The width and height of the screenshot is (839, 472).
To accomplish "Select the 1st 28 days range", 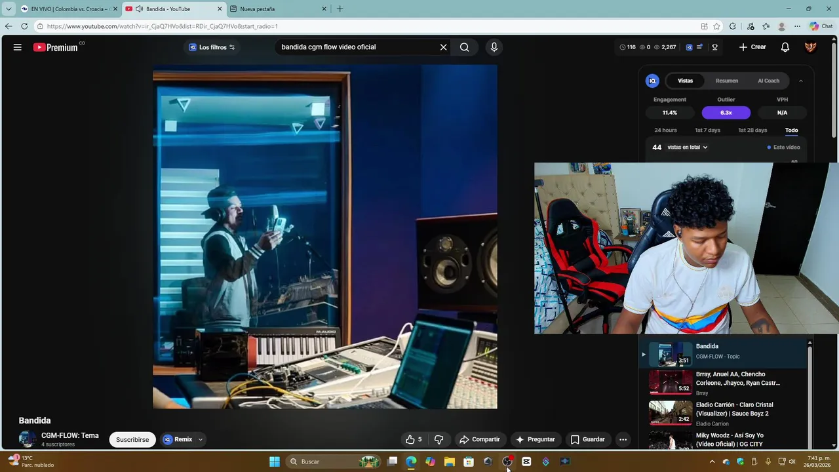I will click(752, 130).
